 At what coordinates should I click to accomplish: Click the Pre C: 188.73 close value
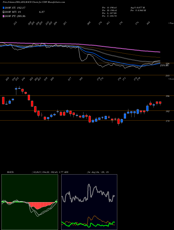(109, 16)
